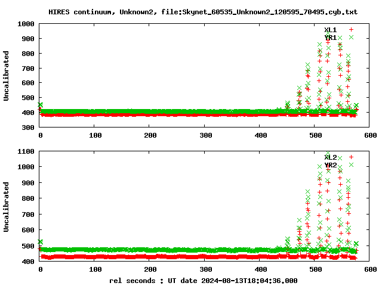Click the 600 y-axis tick in the XL2/YR2 plot
Image resolution: width=382 pixels, height=286 pixels.
point(28,230)
